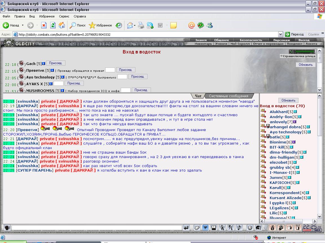325x243 pixels.
Task: Open the Home page icon
Action: tap(62, 25)
